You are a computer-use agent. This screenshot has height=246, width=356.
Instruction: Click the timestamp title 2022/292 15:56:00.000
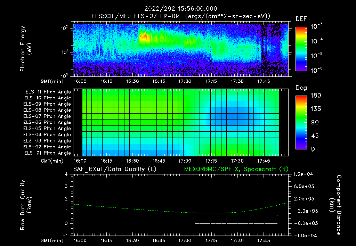(x=181, y=9)
